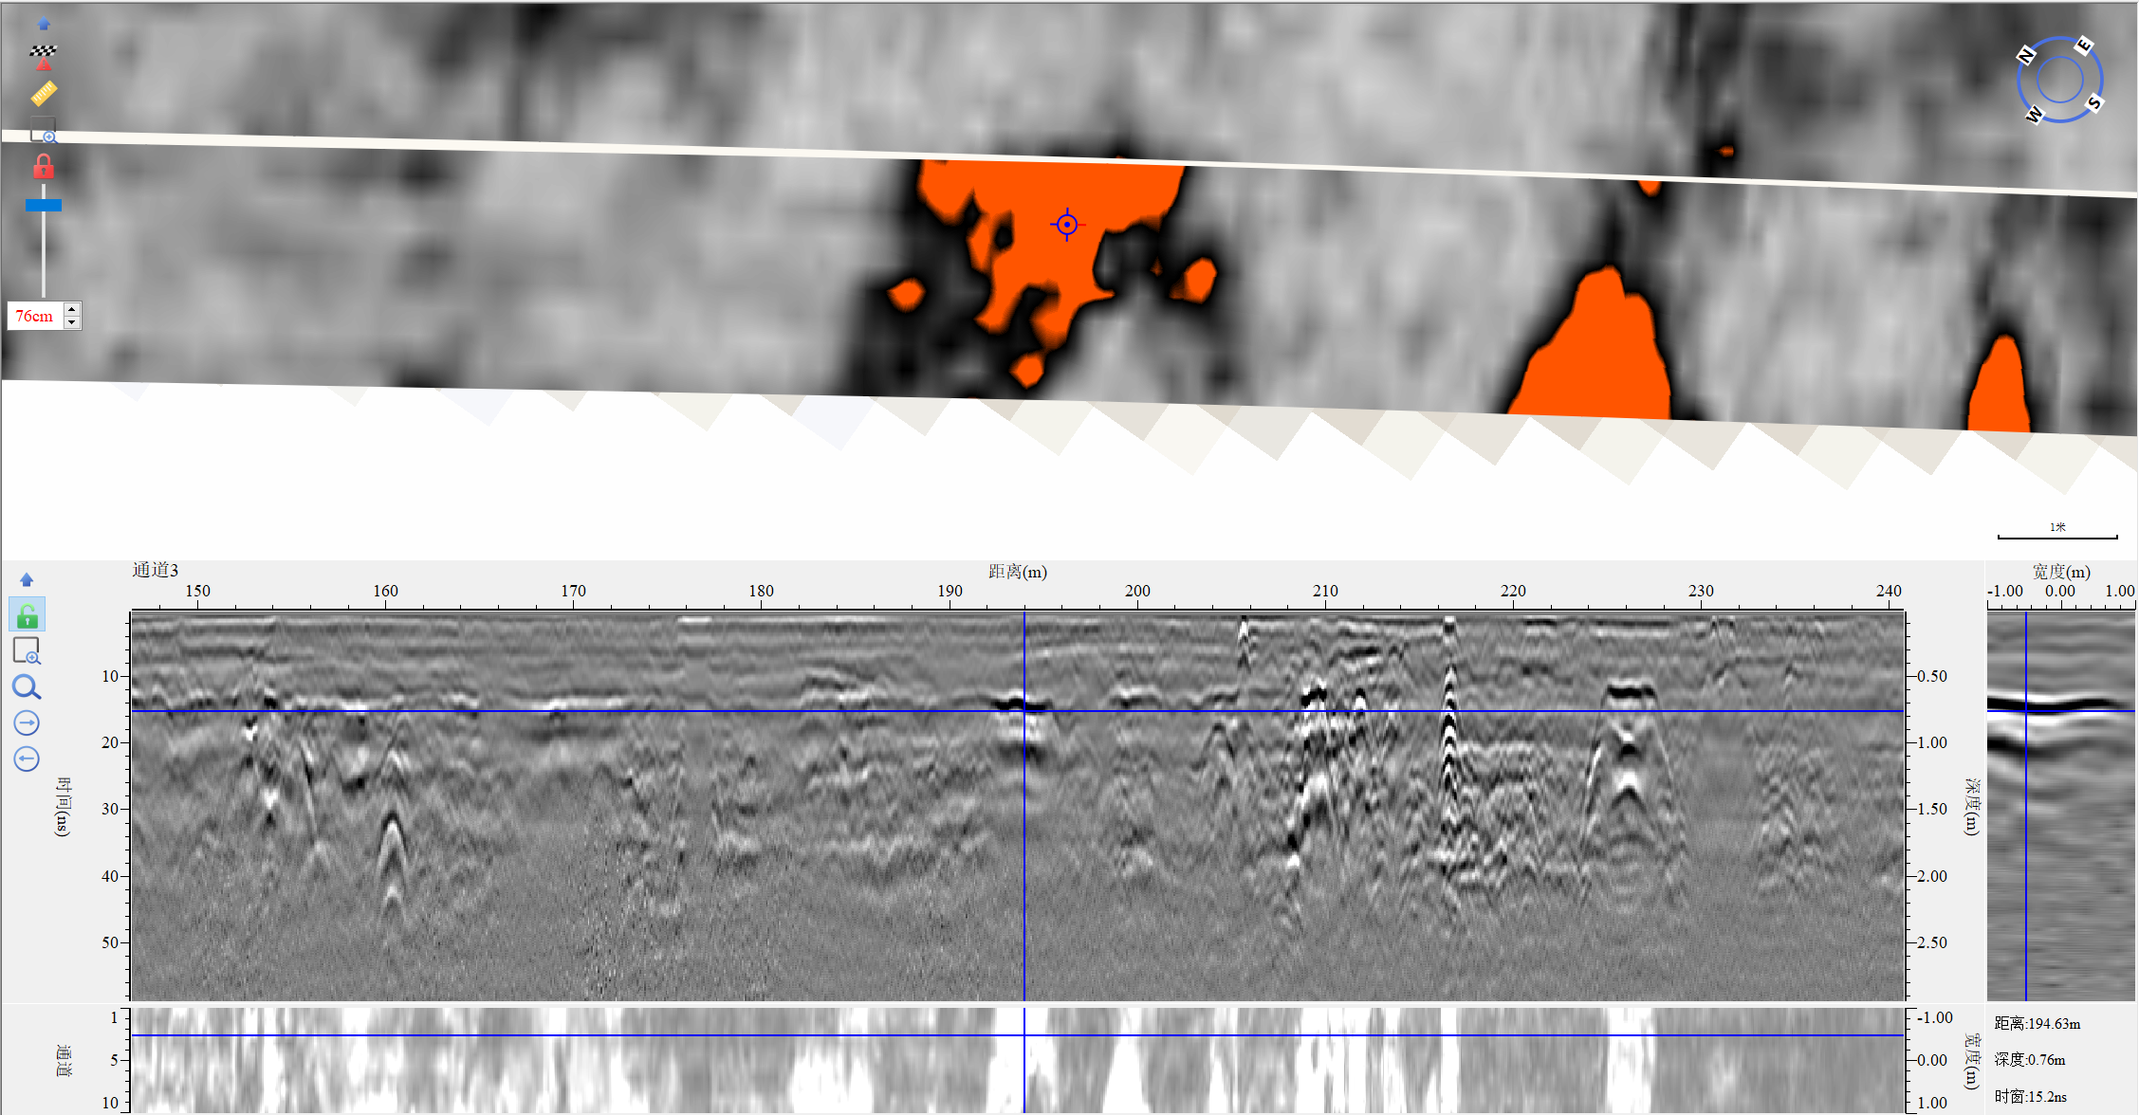Click the magnifying glass zoom icon
Viewport: 2139px width, 1115px height.
pyautogui.click(x=27, y=687)
